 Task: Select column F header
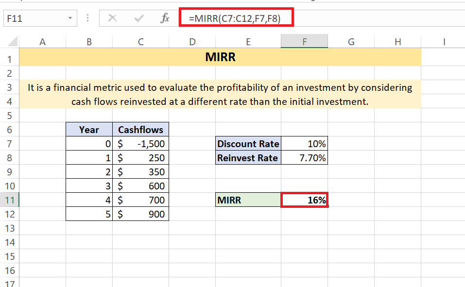304,42
